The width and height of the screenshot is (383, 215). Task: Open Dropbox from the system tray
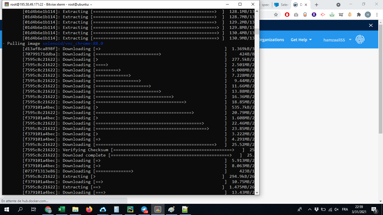point(317,209)
